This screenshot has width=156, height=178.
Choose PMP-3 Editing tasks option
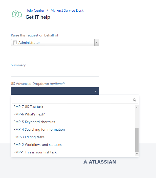click(x=29, y=137)
